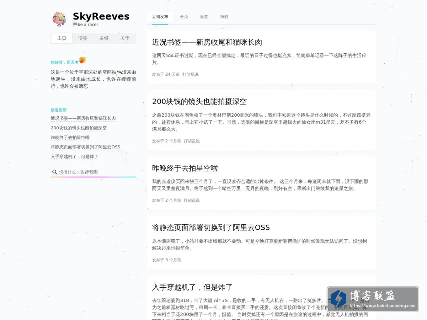Open the 归档 tab
The height and width of the screenshot is (320, 427).
[224, 17]
